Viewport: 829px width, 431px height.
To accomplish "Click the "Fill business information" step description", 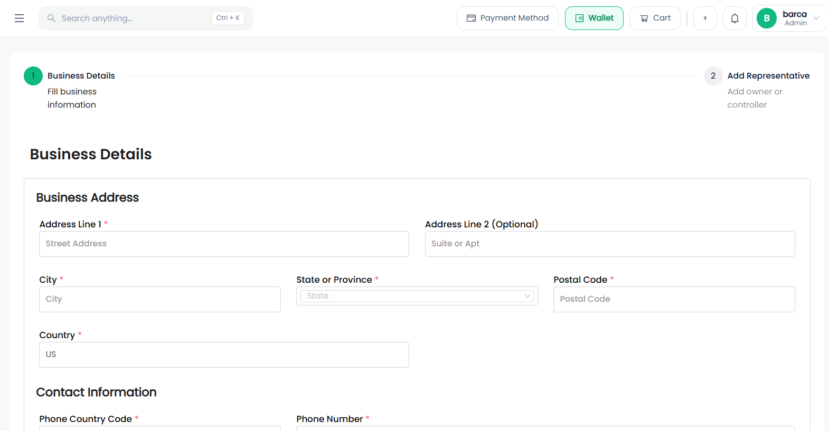I will pyautogui.click(x=72, y=98).
